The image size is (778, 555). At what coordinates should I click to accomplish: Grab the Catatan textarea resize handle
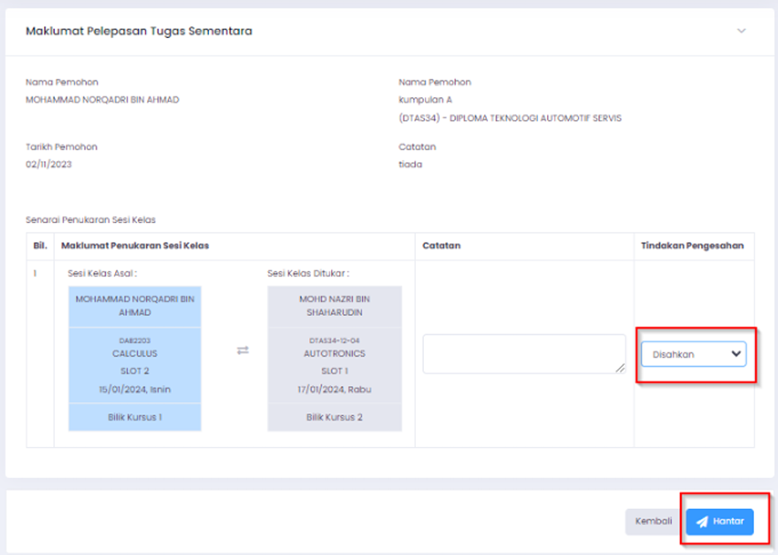(x=621, y=369)
